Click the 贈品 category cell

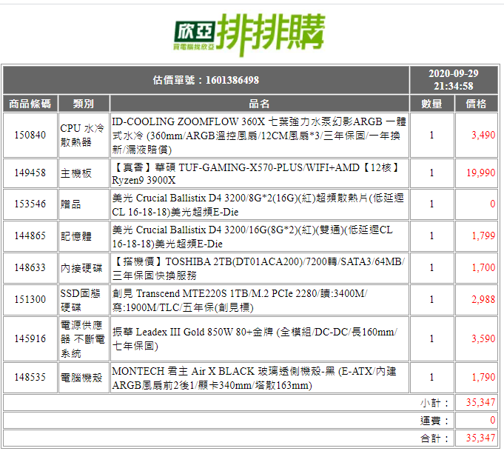(84, 204)
